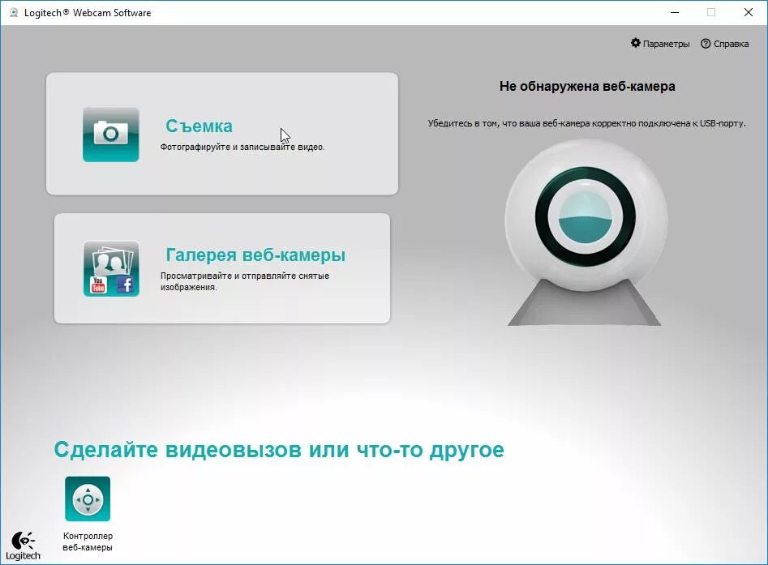Click 'Просматривайте и отправляйте снятые изображения.' description
The height and width of the screenshot is (565, 768).
tap(245, 281)
